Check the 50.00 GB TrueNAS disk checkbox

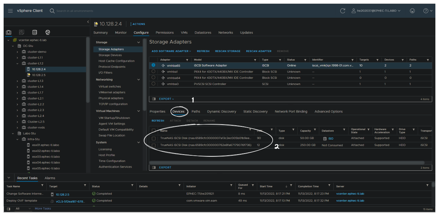tap(154, 138)
